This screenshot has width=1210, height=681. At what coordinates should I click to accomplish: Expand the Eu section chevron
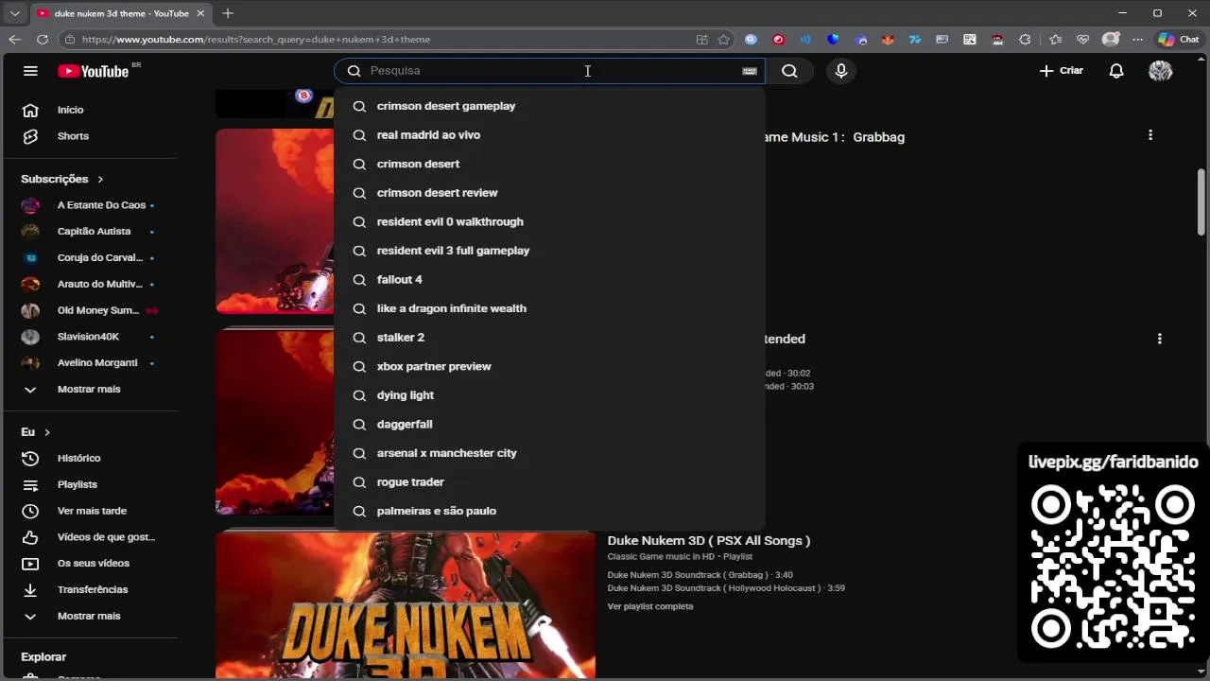[46, 432]
